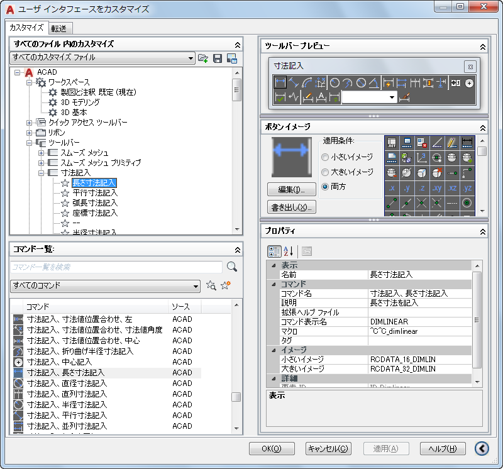Collapse the ツールバー プレビュー panel
The width and height of the screenshot is (503, 469).
[x=482, y=47]
